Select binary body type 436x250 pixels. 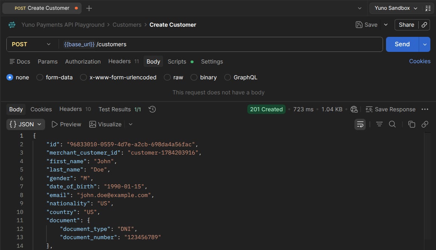(204, 77)
